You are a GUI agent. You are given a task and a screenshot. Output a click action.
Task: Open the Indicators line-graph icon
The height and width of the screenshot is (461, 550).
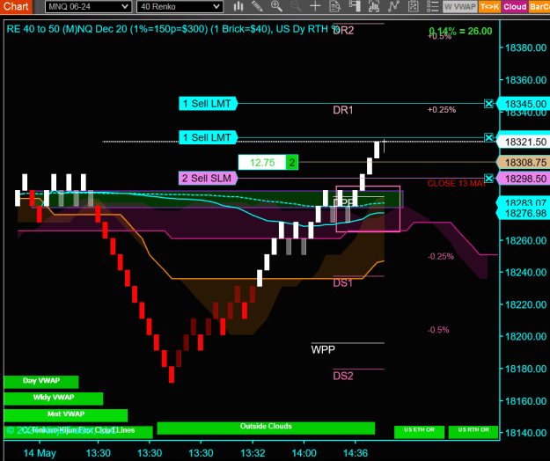[x=393, y=6]
